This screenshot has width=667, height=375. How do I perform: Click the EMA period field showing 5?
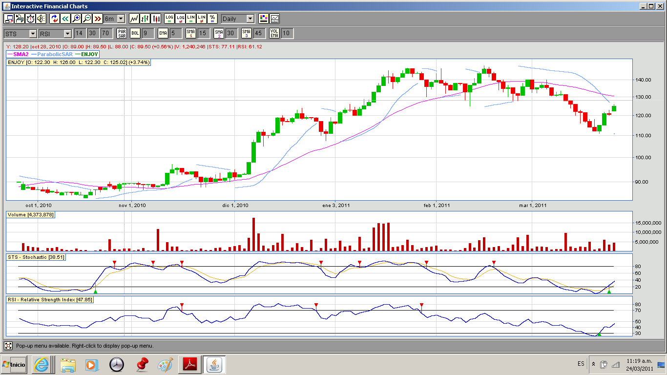tap(176, 33)
